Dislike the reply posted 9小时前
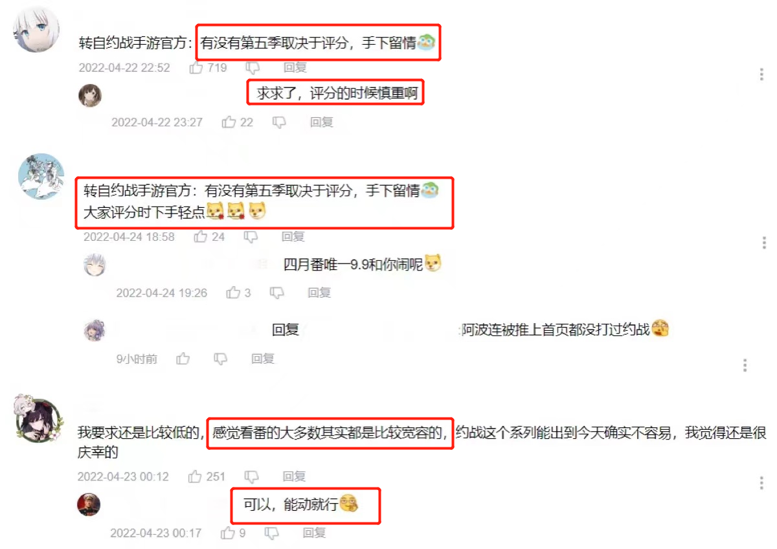The width and height of the screenshot is (777, 549). click(x=221, y=358)
